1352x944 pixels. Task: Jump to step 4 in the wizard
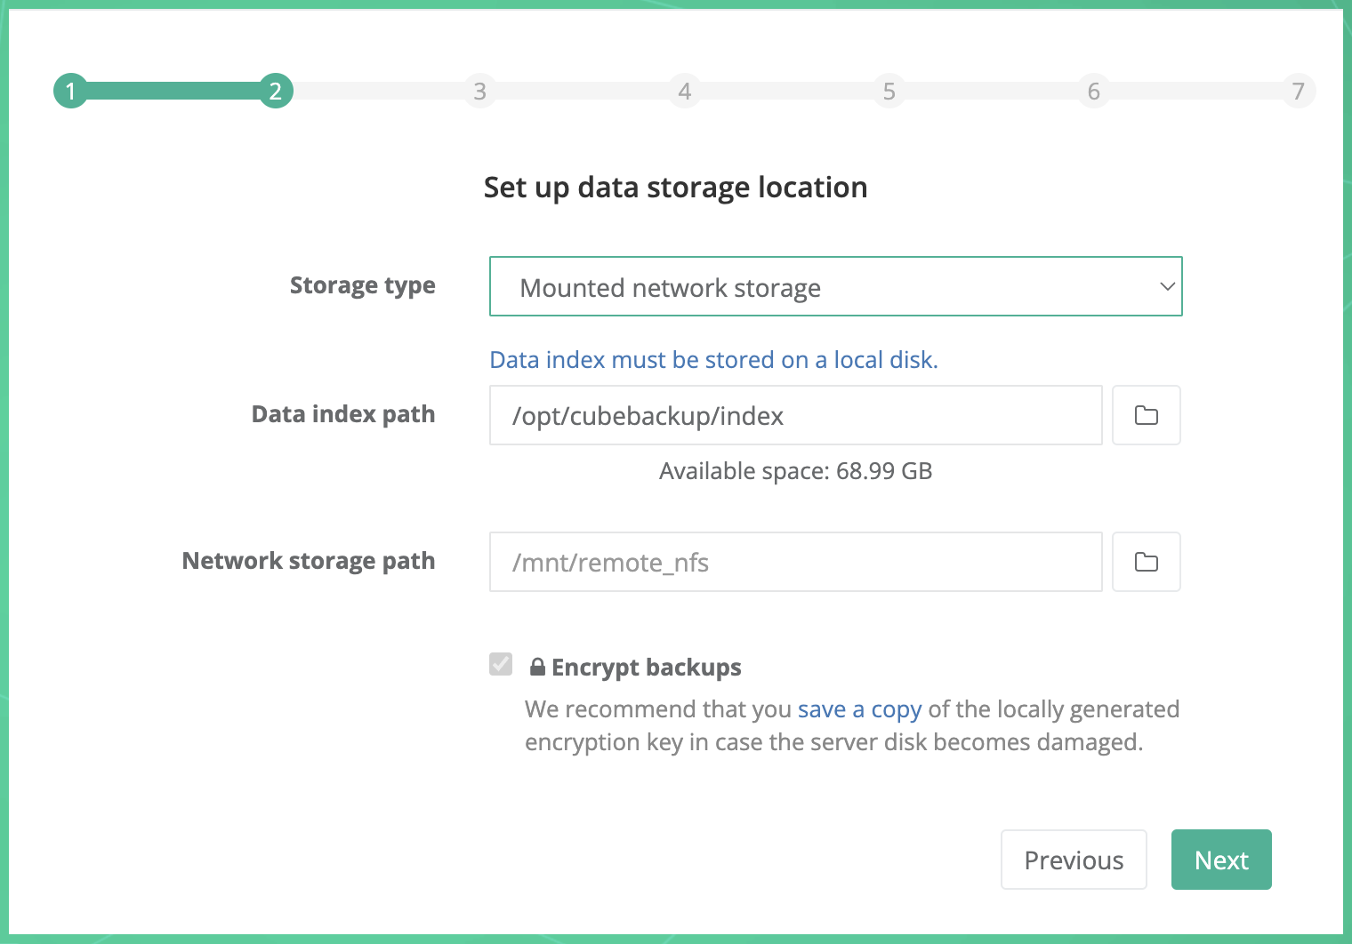[684, 91]
